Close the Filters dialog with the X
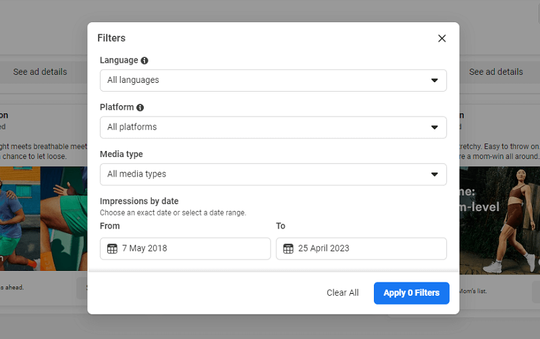 (x=442, y=38)
